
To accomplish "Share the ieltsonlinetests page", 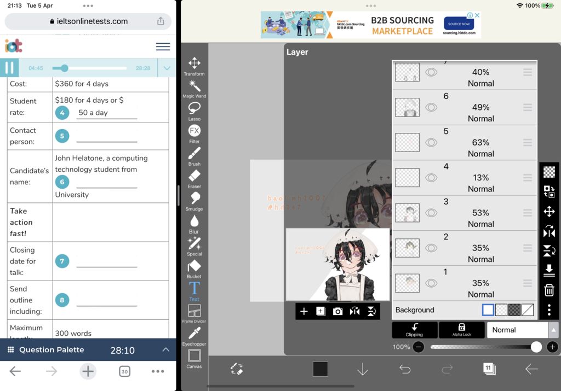I will pos(161,21).
